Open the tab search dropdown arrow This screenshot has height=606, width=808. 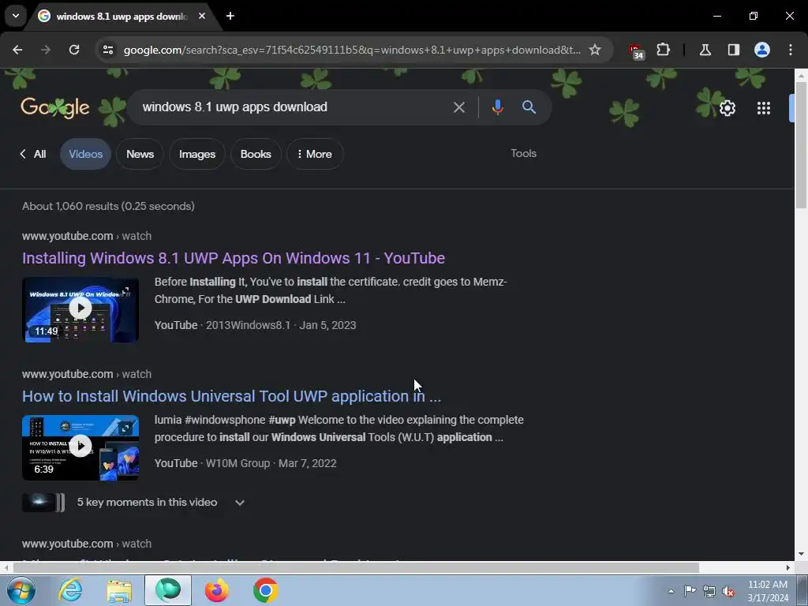pyautogui.click(x=16, y=16)
